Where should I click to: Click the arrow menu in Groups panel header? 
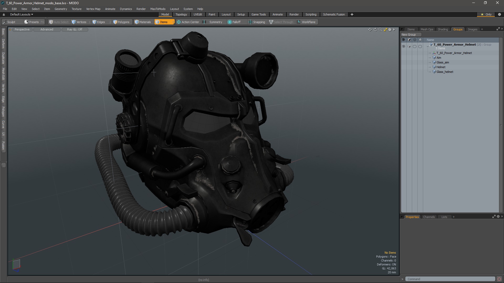[502, 29]
